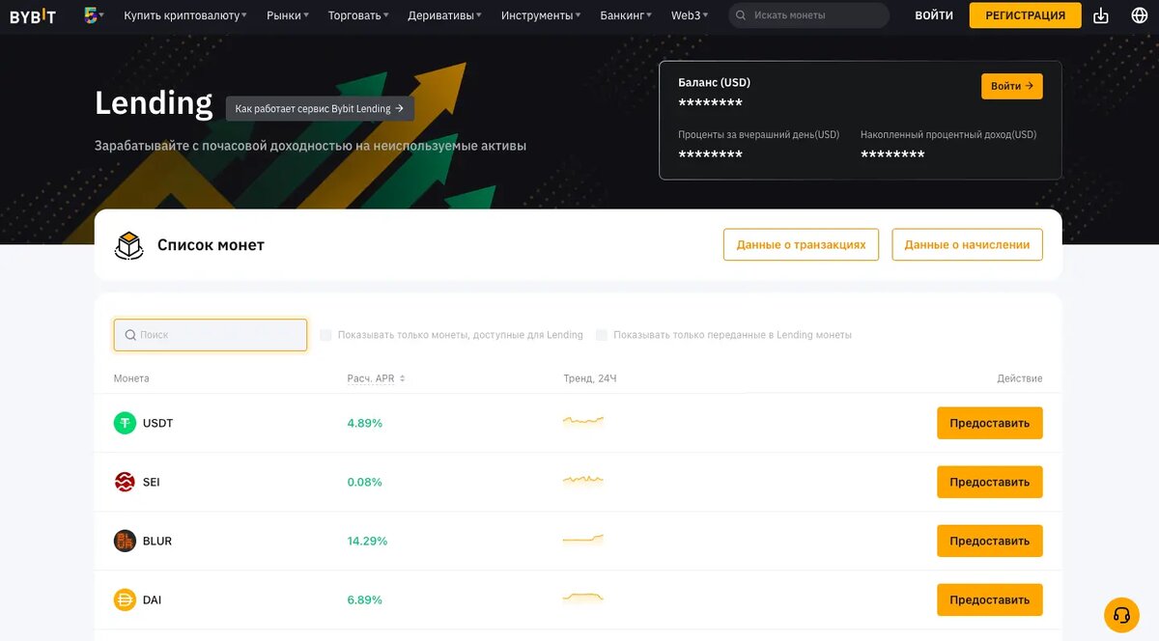Viewport: 1159px width, 641px height.
Task: Click 'Накопленный процентный доход(USD)' label
Action: (x=948, y=135)
